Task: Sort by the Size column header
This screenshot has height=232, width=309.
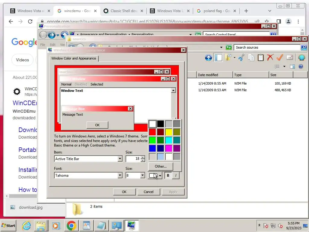Action: (281, 75)
